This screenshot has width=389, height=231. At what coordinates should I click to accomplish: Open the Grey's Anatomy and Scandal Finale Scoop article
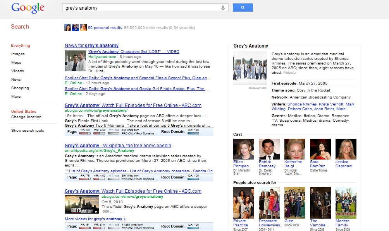[x=138, y=78]
